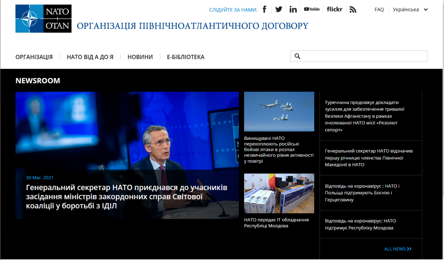This screenshot has height=260, width=444.
Task: Subscribe via the RSS feed icon
Action: pos(353,9)
